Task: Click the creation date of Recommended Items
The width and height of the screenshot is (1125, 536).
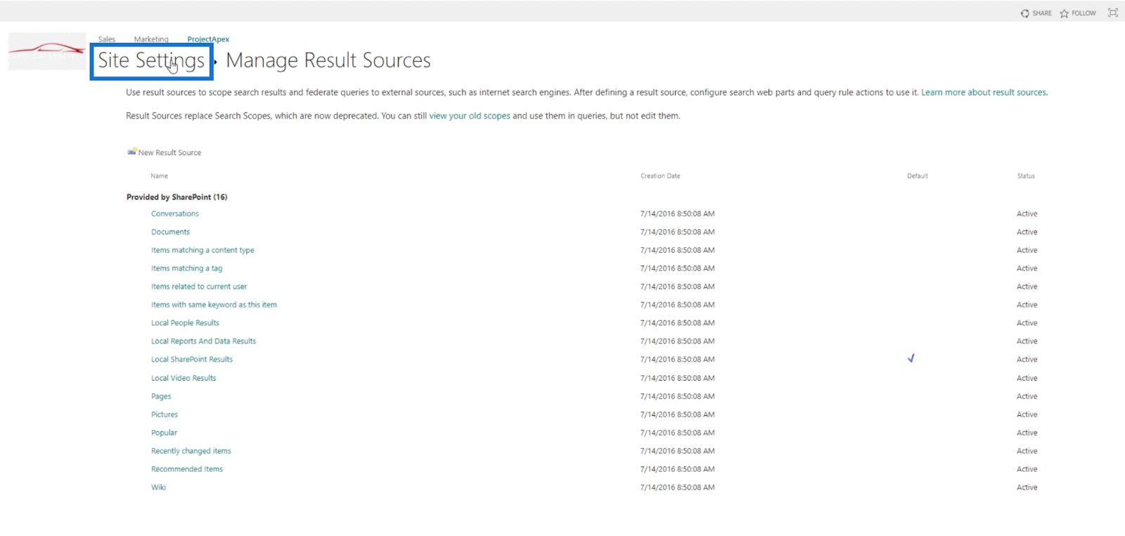Action: click(x=677, y=469)
